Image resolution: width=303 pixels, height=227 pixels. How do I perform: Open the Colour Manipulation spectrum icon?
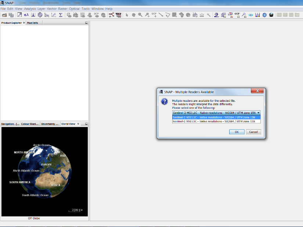[257, 15]
